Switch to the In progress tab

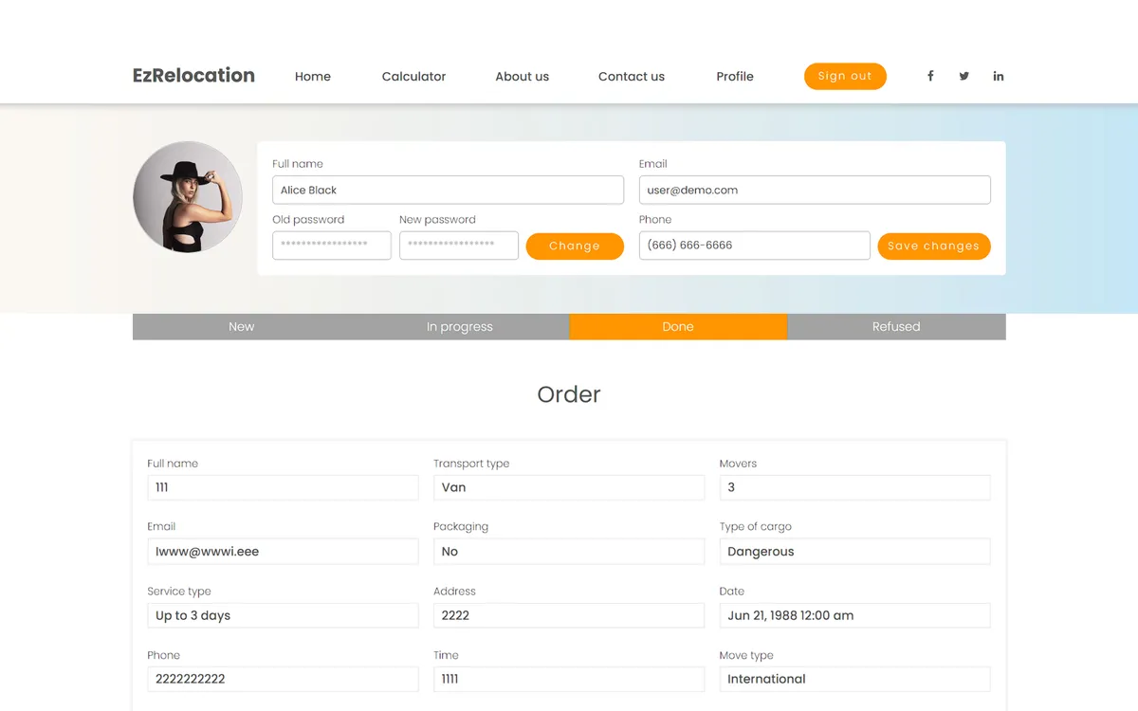[460, 326]
